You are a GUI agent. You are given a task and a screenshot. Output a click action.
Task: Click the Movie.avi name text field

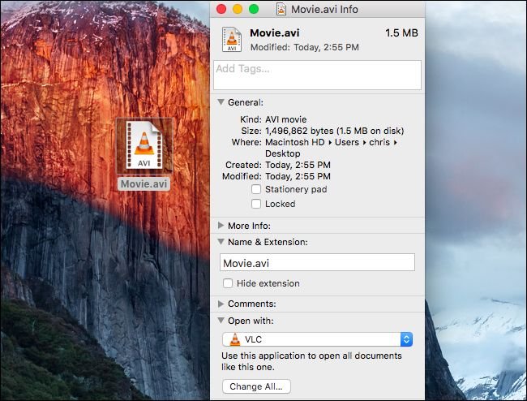[x=317, y=262]
